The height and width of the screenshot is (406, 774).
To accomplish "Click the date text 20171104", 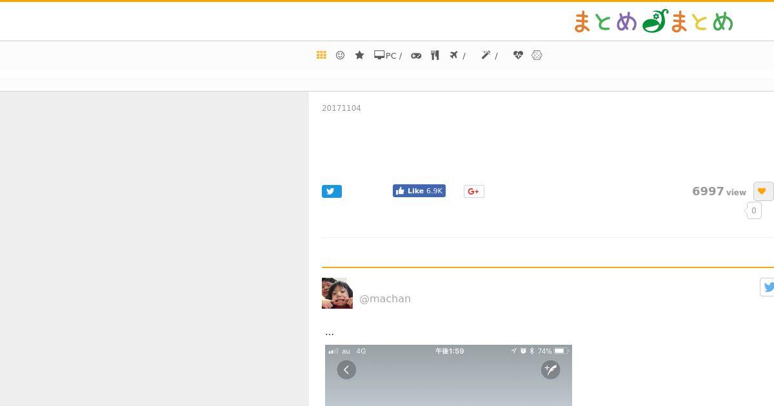I will [341, 108].
